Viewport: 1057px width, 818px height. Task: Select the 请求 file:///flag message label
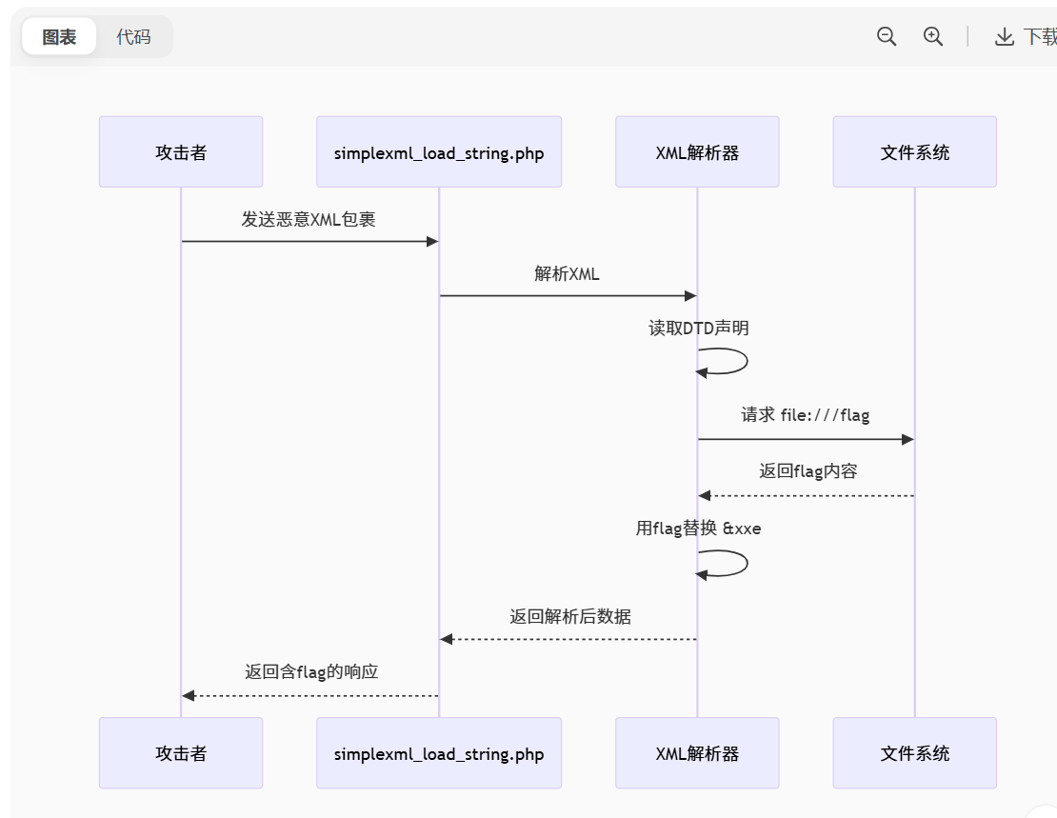coord(806,415)
